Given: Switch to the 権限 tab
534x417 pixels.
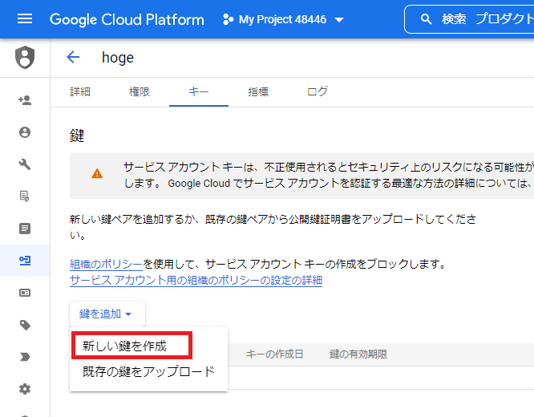Looking at the screenshot, I should tap(140, 91).
